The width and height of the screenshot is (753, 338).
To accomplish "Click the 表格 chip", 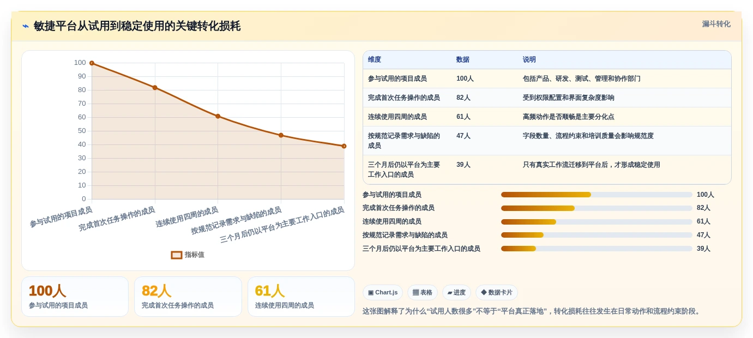I will 423,292.
